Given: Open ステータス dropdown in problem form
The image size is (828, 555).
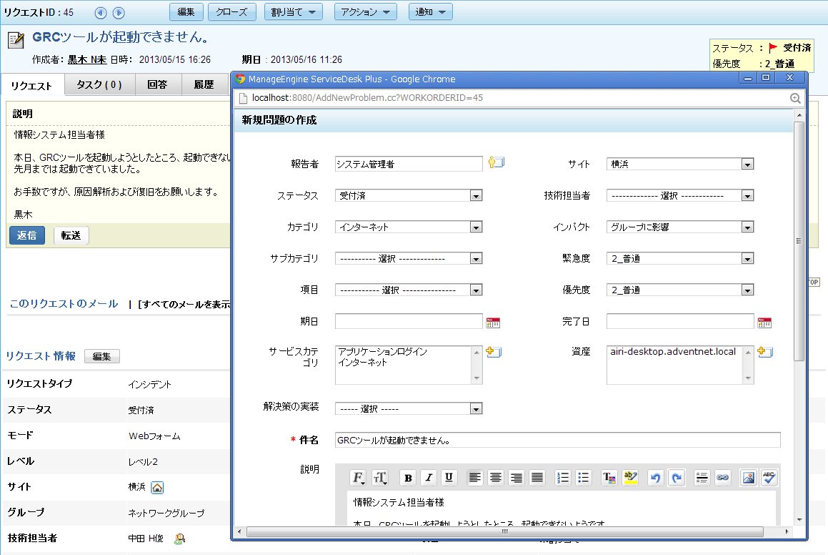Looking at the screenshot, I should 409,195.
